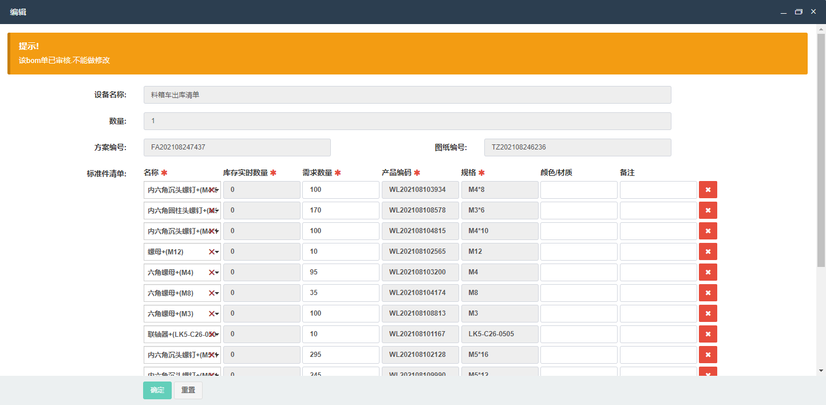Click specification cell M4*10
826x405 pixels.
500,231
